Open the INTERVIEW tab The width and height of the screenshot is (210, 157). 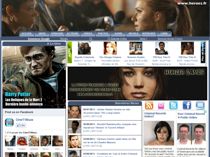click(149, 33)
